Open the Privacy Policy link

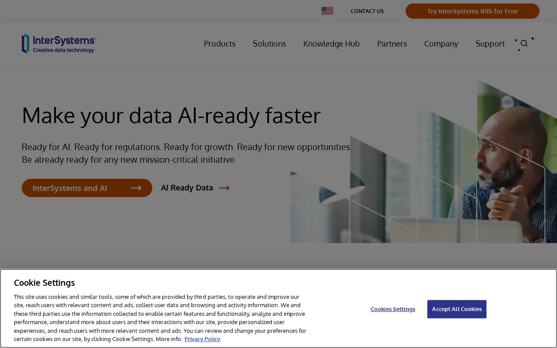tap(202, 339)
